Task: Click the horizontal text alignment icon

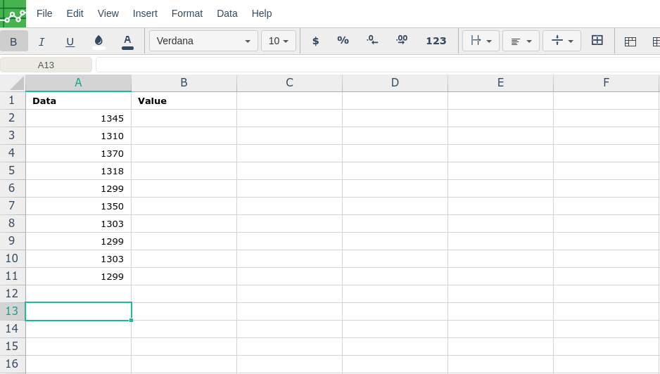Action: point(521,41)
